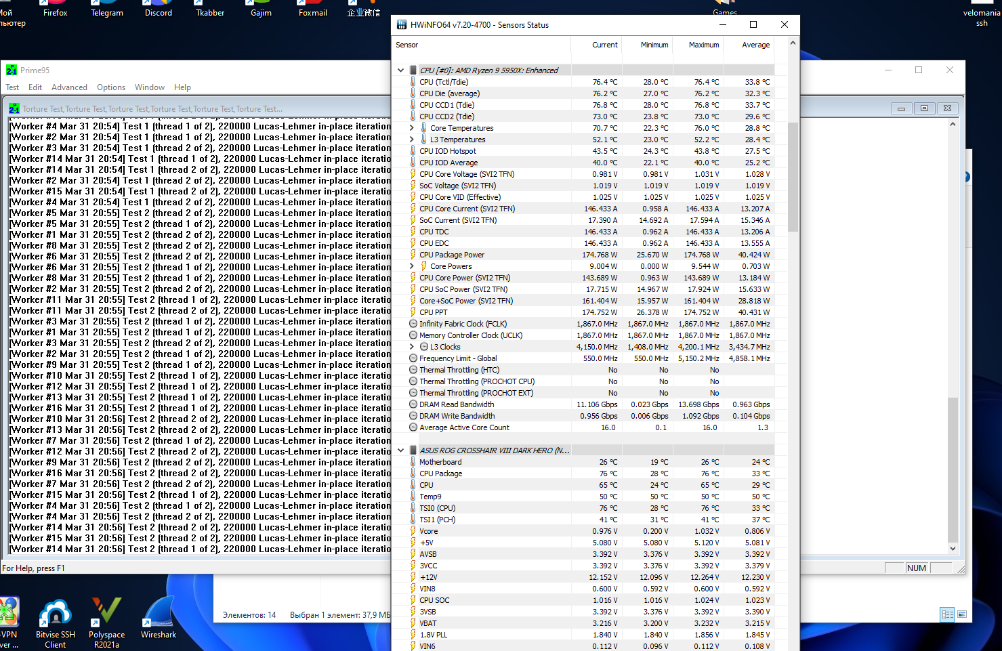This screenshot has width=1002, height=651.
Task: Open the Edit menu in Prime95
Action: coord(35,87)
